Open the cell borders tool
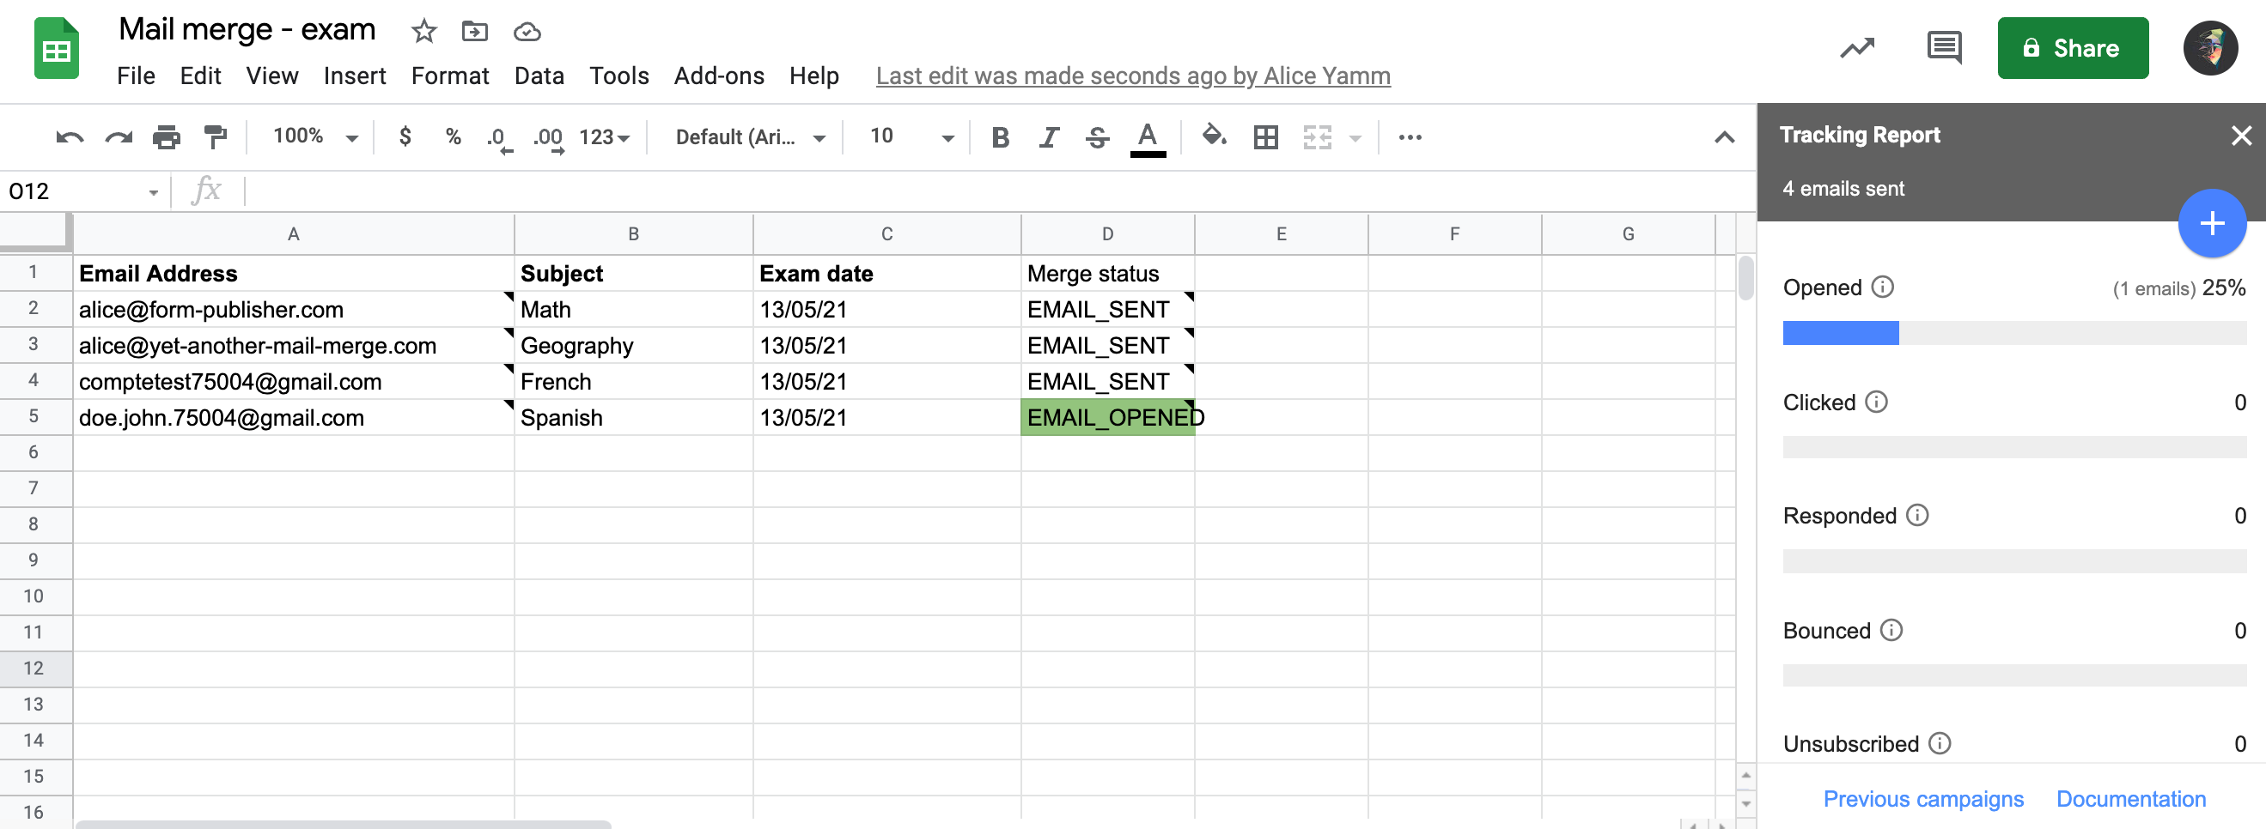Screen dimensions: 2266x829 pos(1265,137)
